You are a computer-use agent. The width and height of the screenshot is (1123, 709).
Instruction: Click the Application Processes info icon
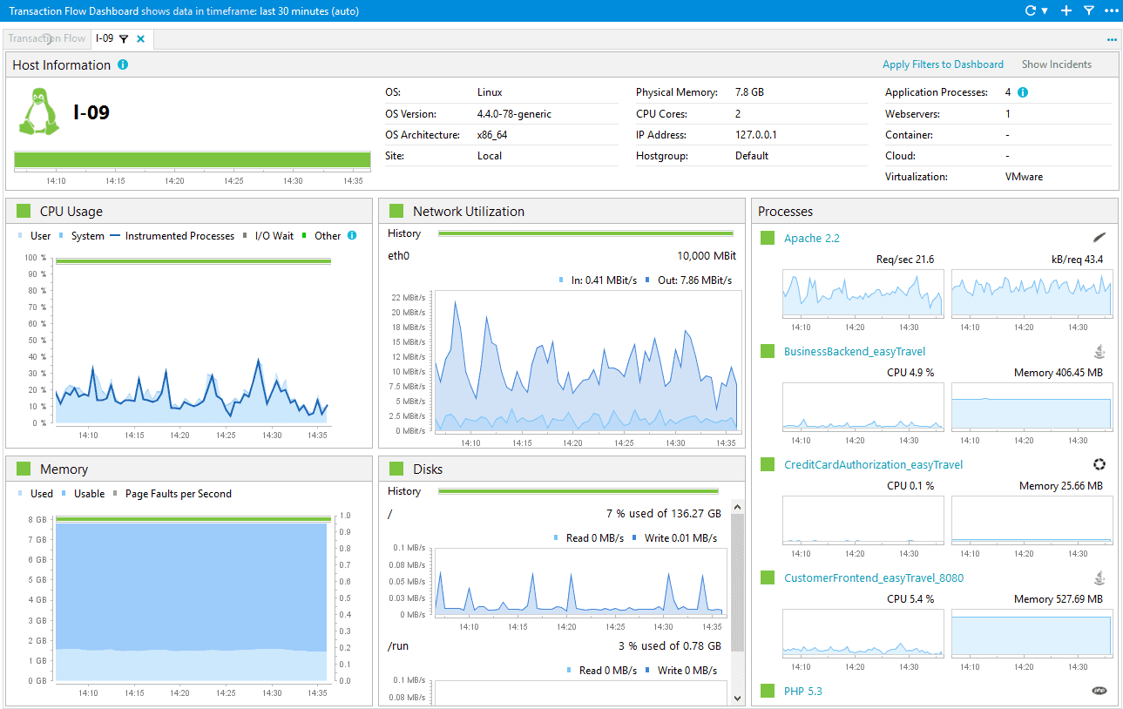click(x=1023, y=92)
